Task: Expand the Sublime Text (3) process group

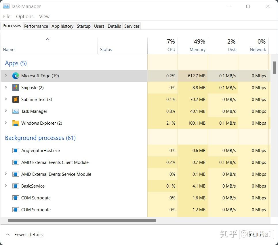Action: pyautogui.click(x=6, y=99)
